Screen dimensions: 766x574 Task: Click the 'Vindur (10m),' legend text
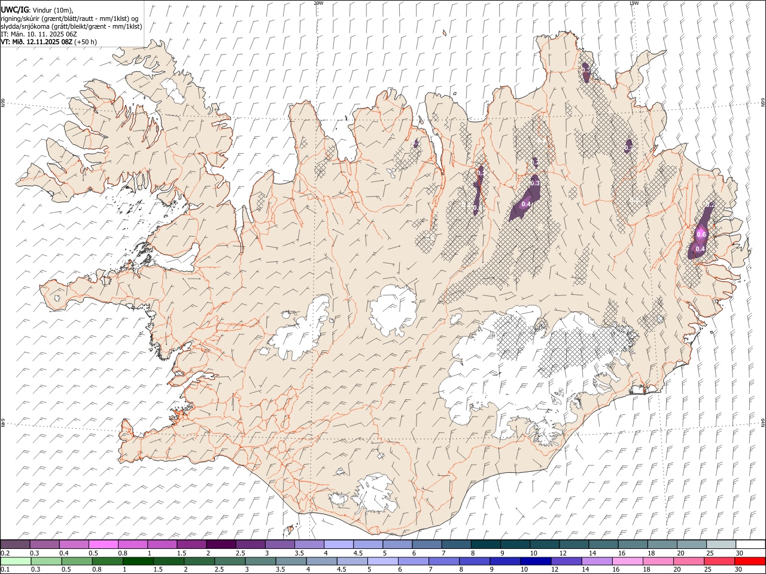coord(53,10)
